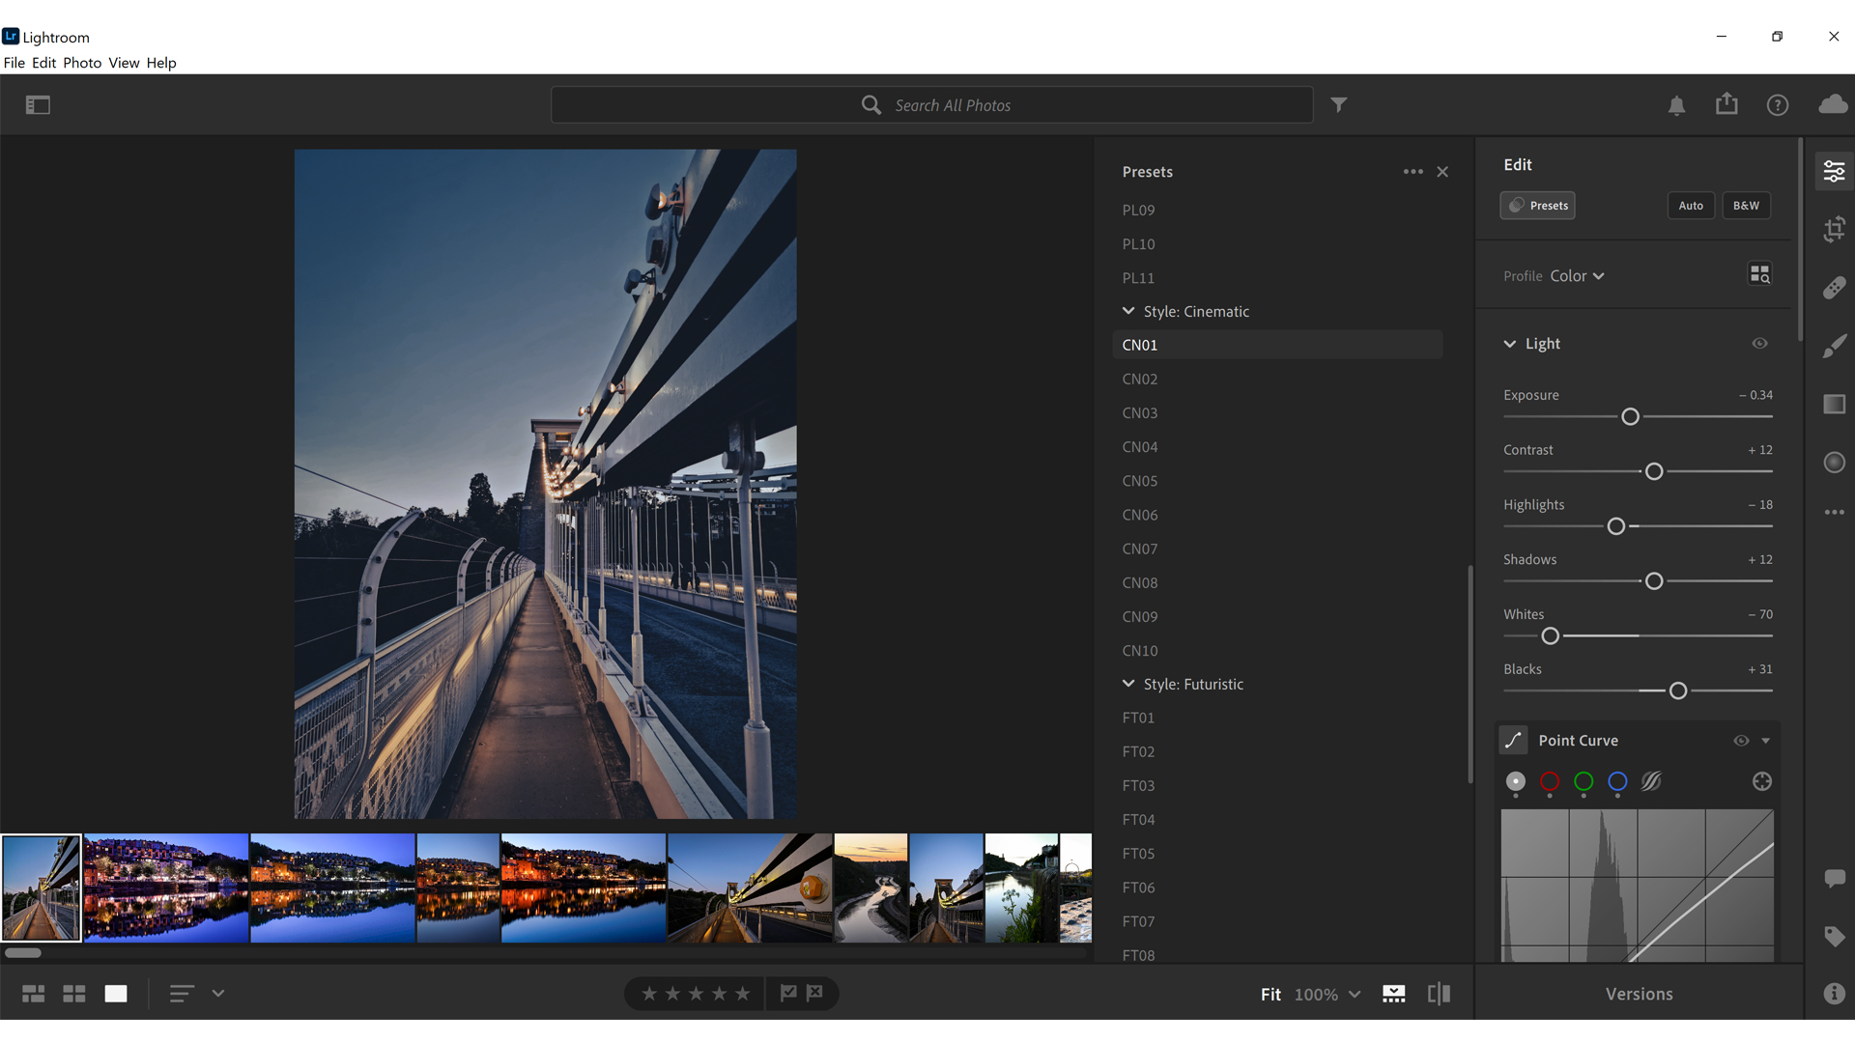The width and height of the screenshot is (1855, 1043).
Task: Toggle the Light panel visibility eye icon
Action: point(1760,343)
